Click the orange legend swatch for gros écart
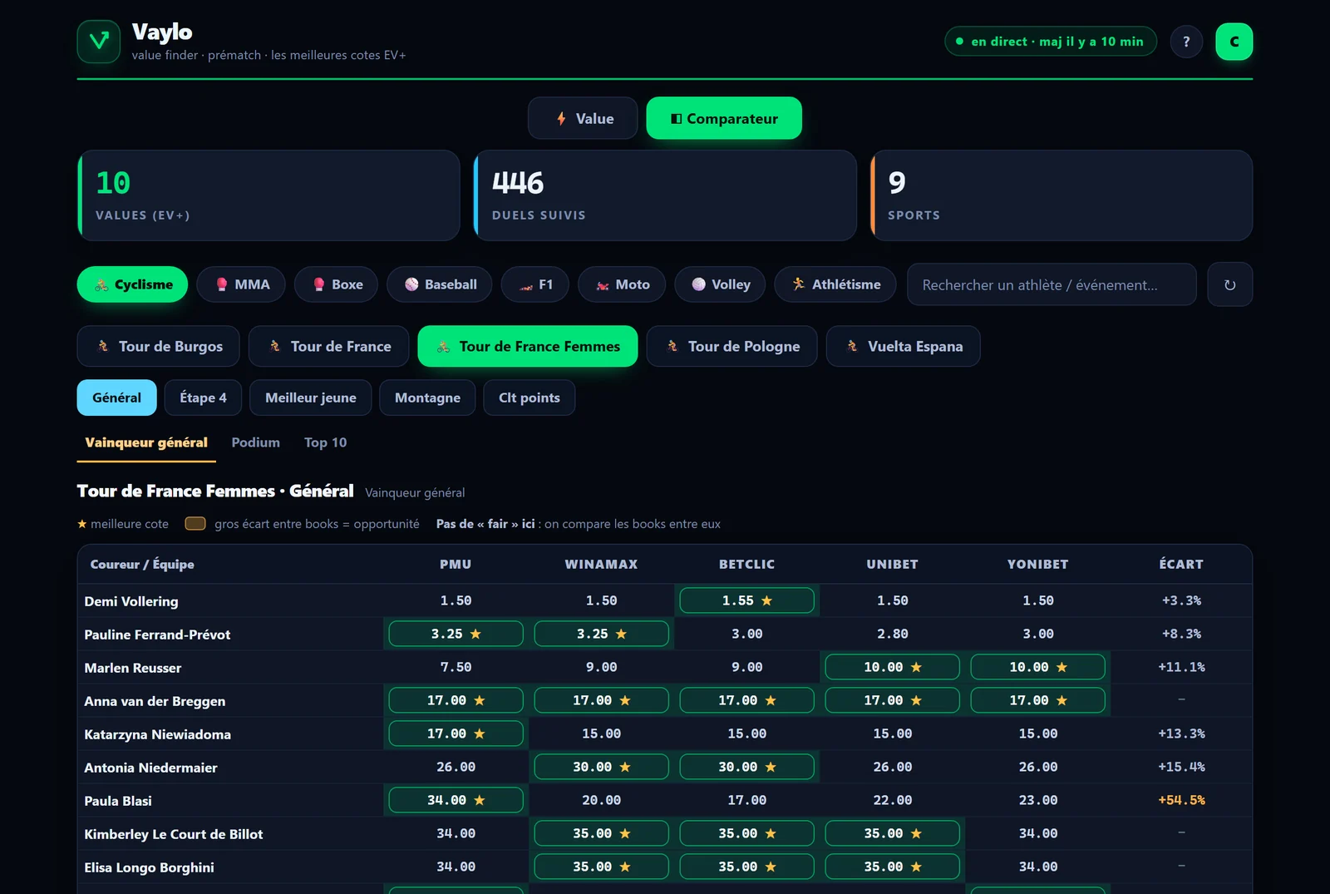 point(195,523)
